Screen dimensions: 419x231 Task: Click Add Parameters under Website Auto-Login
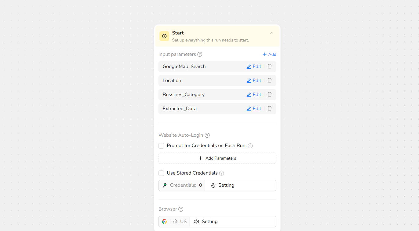point(217,158)
